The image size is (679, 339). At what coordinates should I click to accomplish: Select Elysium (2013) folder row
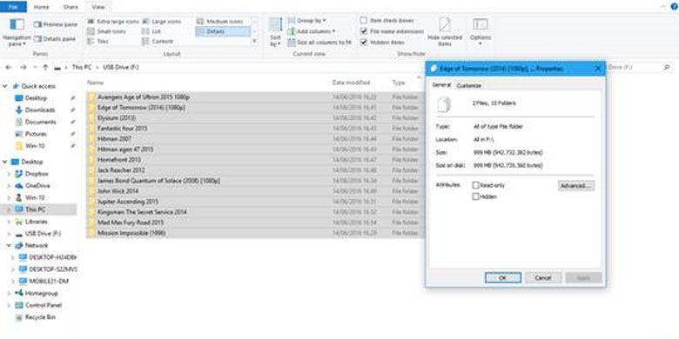click(x=255, y=118)
